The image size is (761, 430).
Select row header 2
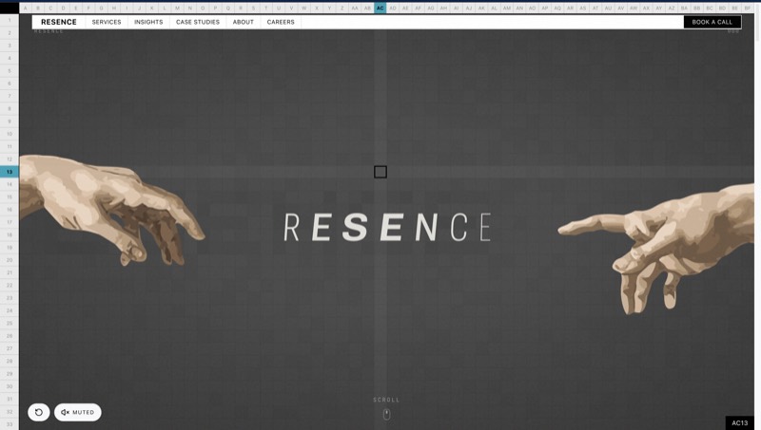tap(10, 32)
